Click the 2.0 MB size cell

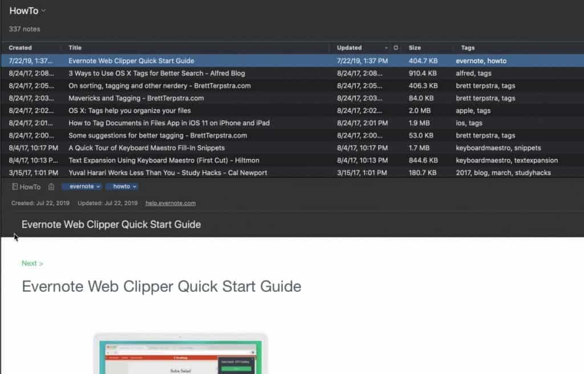point(419,111)
